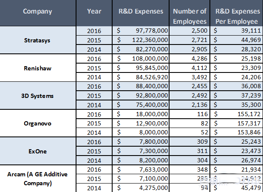Screen dimensions: 263x192
Task: Select the 44,969 per-employee cell
Action: pyautogui.click(x=237, y=40)
